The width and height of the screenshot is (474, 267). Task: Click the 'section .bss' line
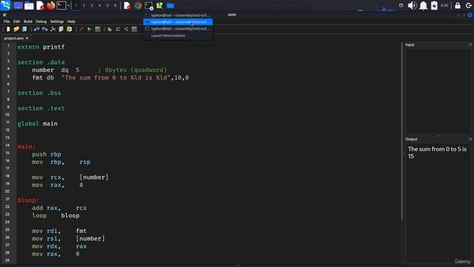39,93
